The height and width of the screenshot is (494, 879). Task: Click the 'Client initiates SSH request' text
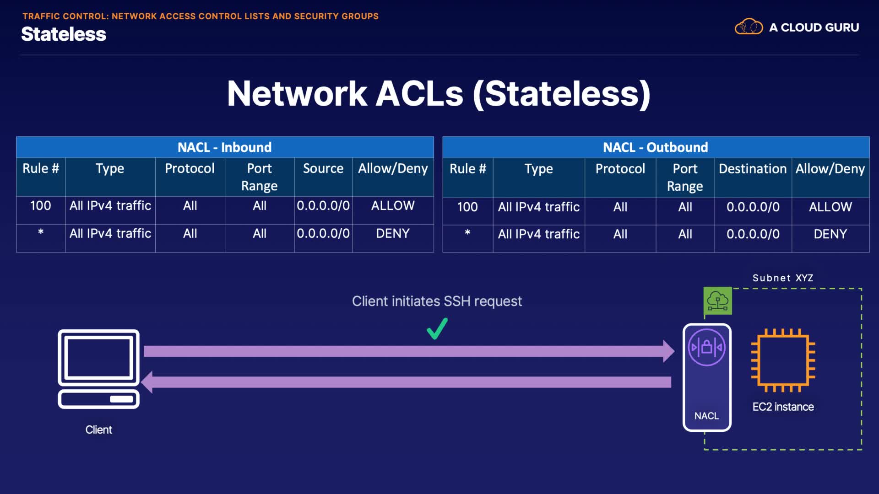(437, 301)
